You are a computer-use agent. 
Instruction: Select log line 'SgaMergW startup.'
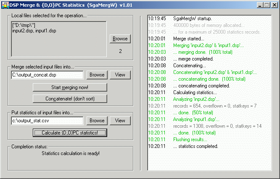(x=193, y=18)
